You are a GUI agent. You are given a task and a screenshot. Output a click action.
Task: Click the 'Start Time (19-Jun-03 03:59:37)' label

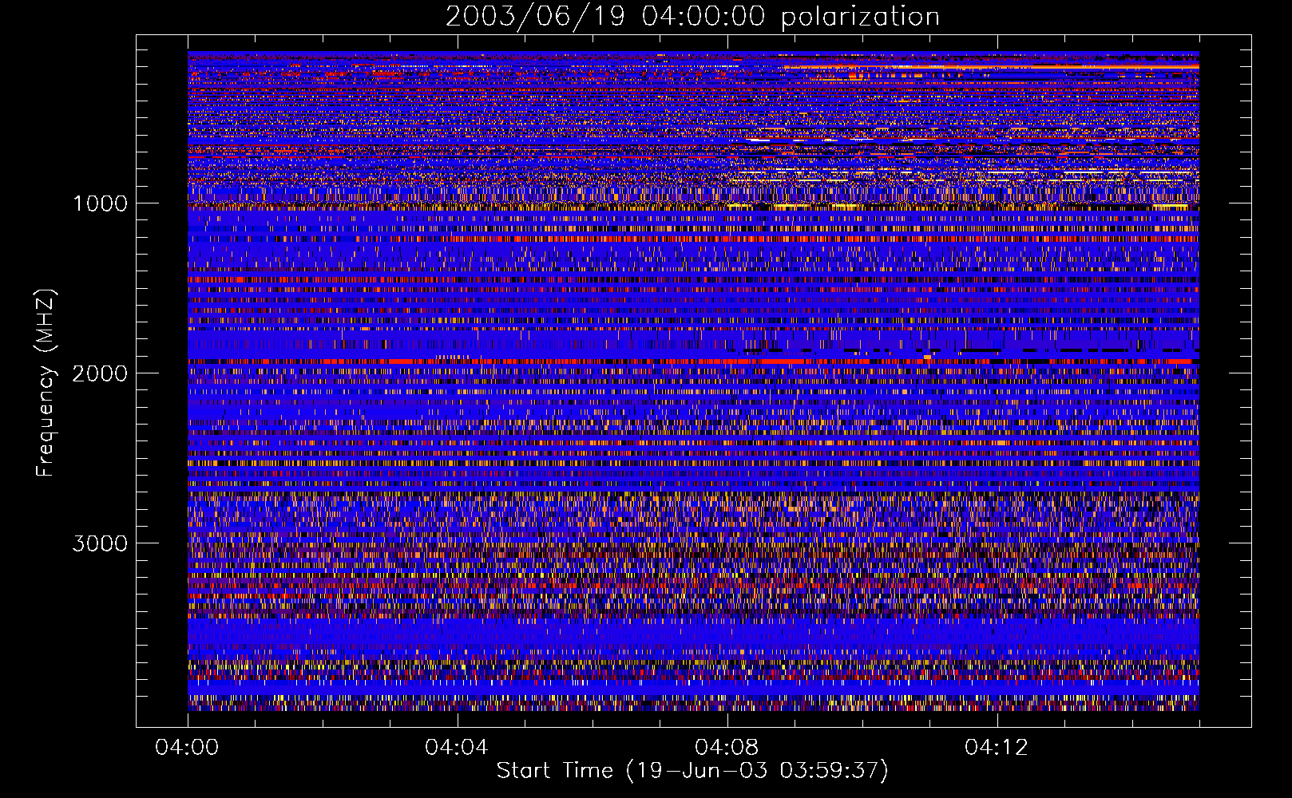point(692,771)
